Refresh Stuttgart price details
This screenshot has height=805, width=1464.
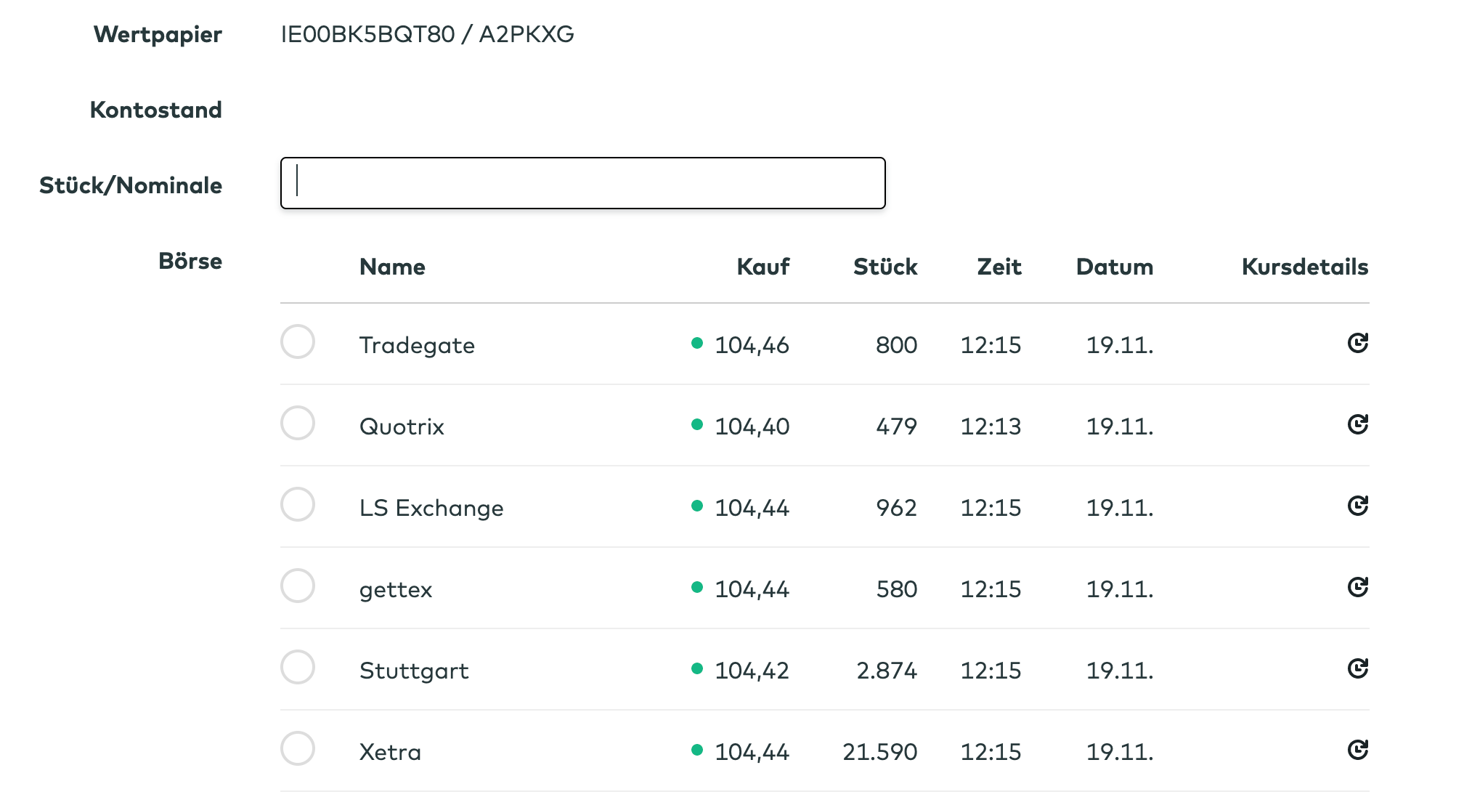click(x=1357, y=668)
